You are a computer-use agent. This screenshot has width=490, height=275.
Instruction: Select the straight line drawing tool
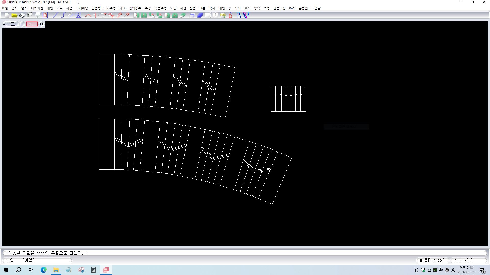(55, 16)
